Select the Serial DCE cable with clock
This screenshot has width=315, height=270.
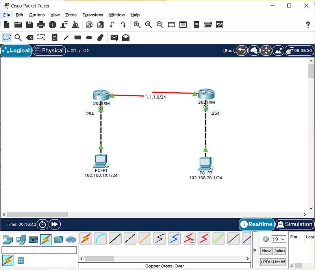(x=189, y=239)
